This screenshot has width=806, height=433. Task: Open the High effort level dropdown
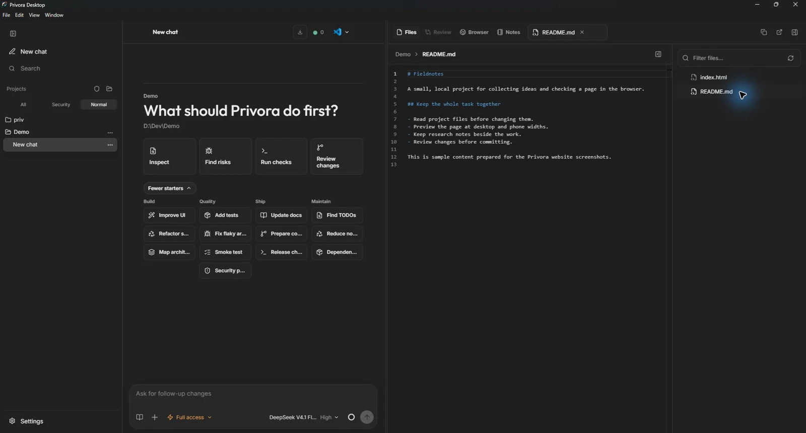329,417
